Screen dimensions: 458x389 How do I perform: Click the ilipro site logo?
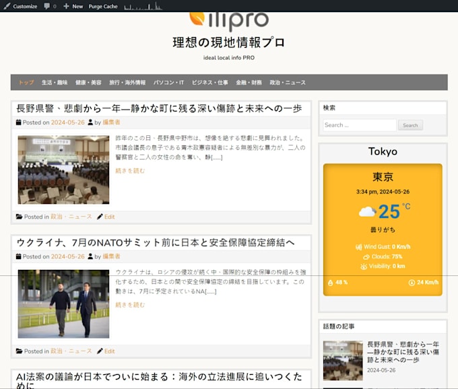(x=229, y=21)
